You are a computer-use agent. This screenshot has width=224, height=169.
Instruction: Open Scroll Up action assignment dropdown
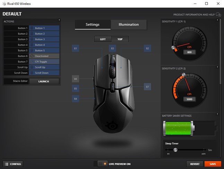click(x=44, y=67)
